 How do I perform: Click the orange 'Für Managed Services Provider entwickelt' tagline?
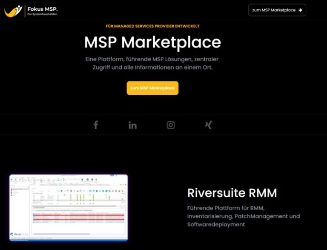pos(152,26)
